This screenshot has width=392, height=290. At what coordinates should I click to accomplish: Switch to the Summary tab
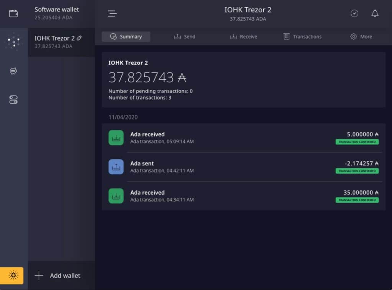pos(126,36)
